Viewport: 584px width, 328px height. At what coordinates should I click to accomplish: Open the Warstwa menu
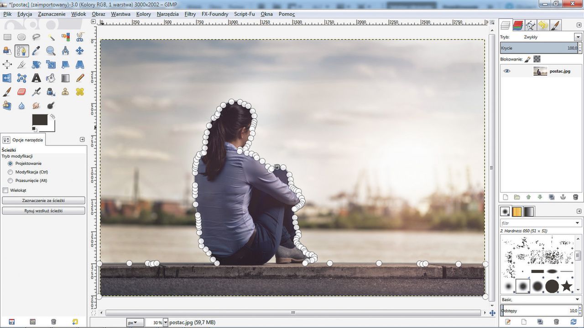(121, 14)
